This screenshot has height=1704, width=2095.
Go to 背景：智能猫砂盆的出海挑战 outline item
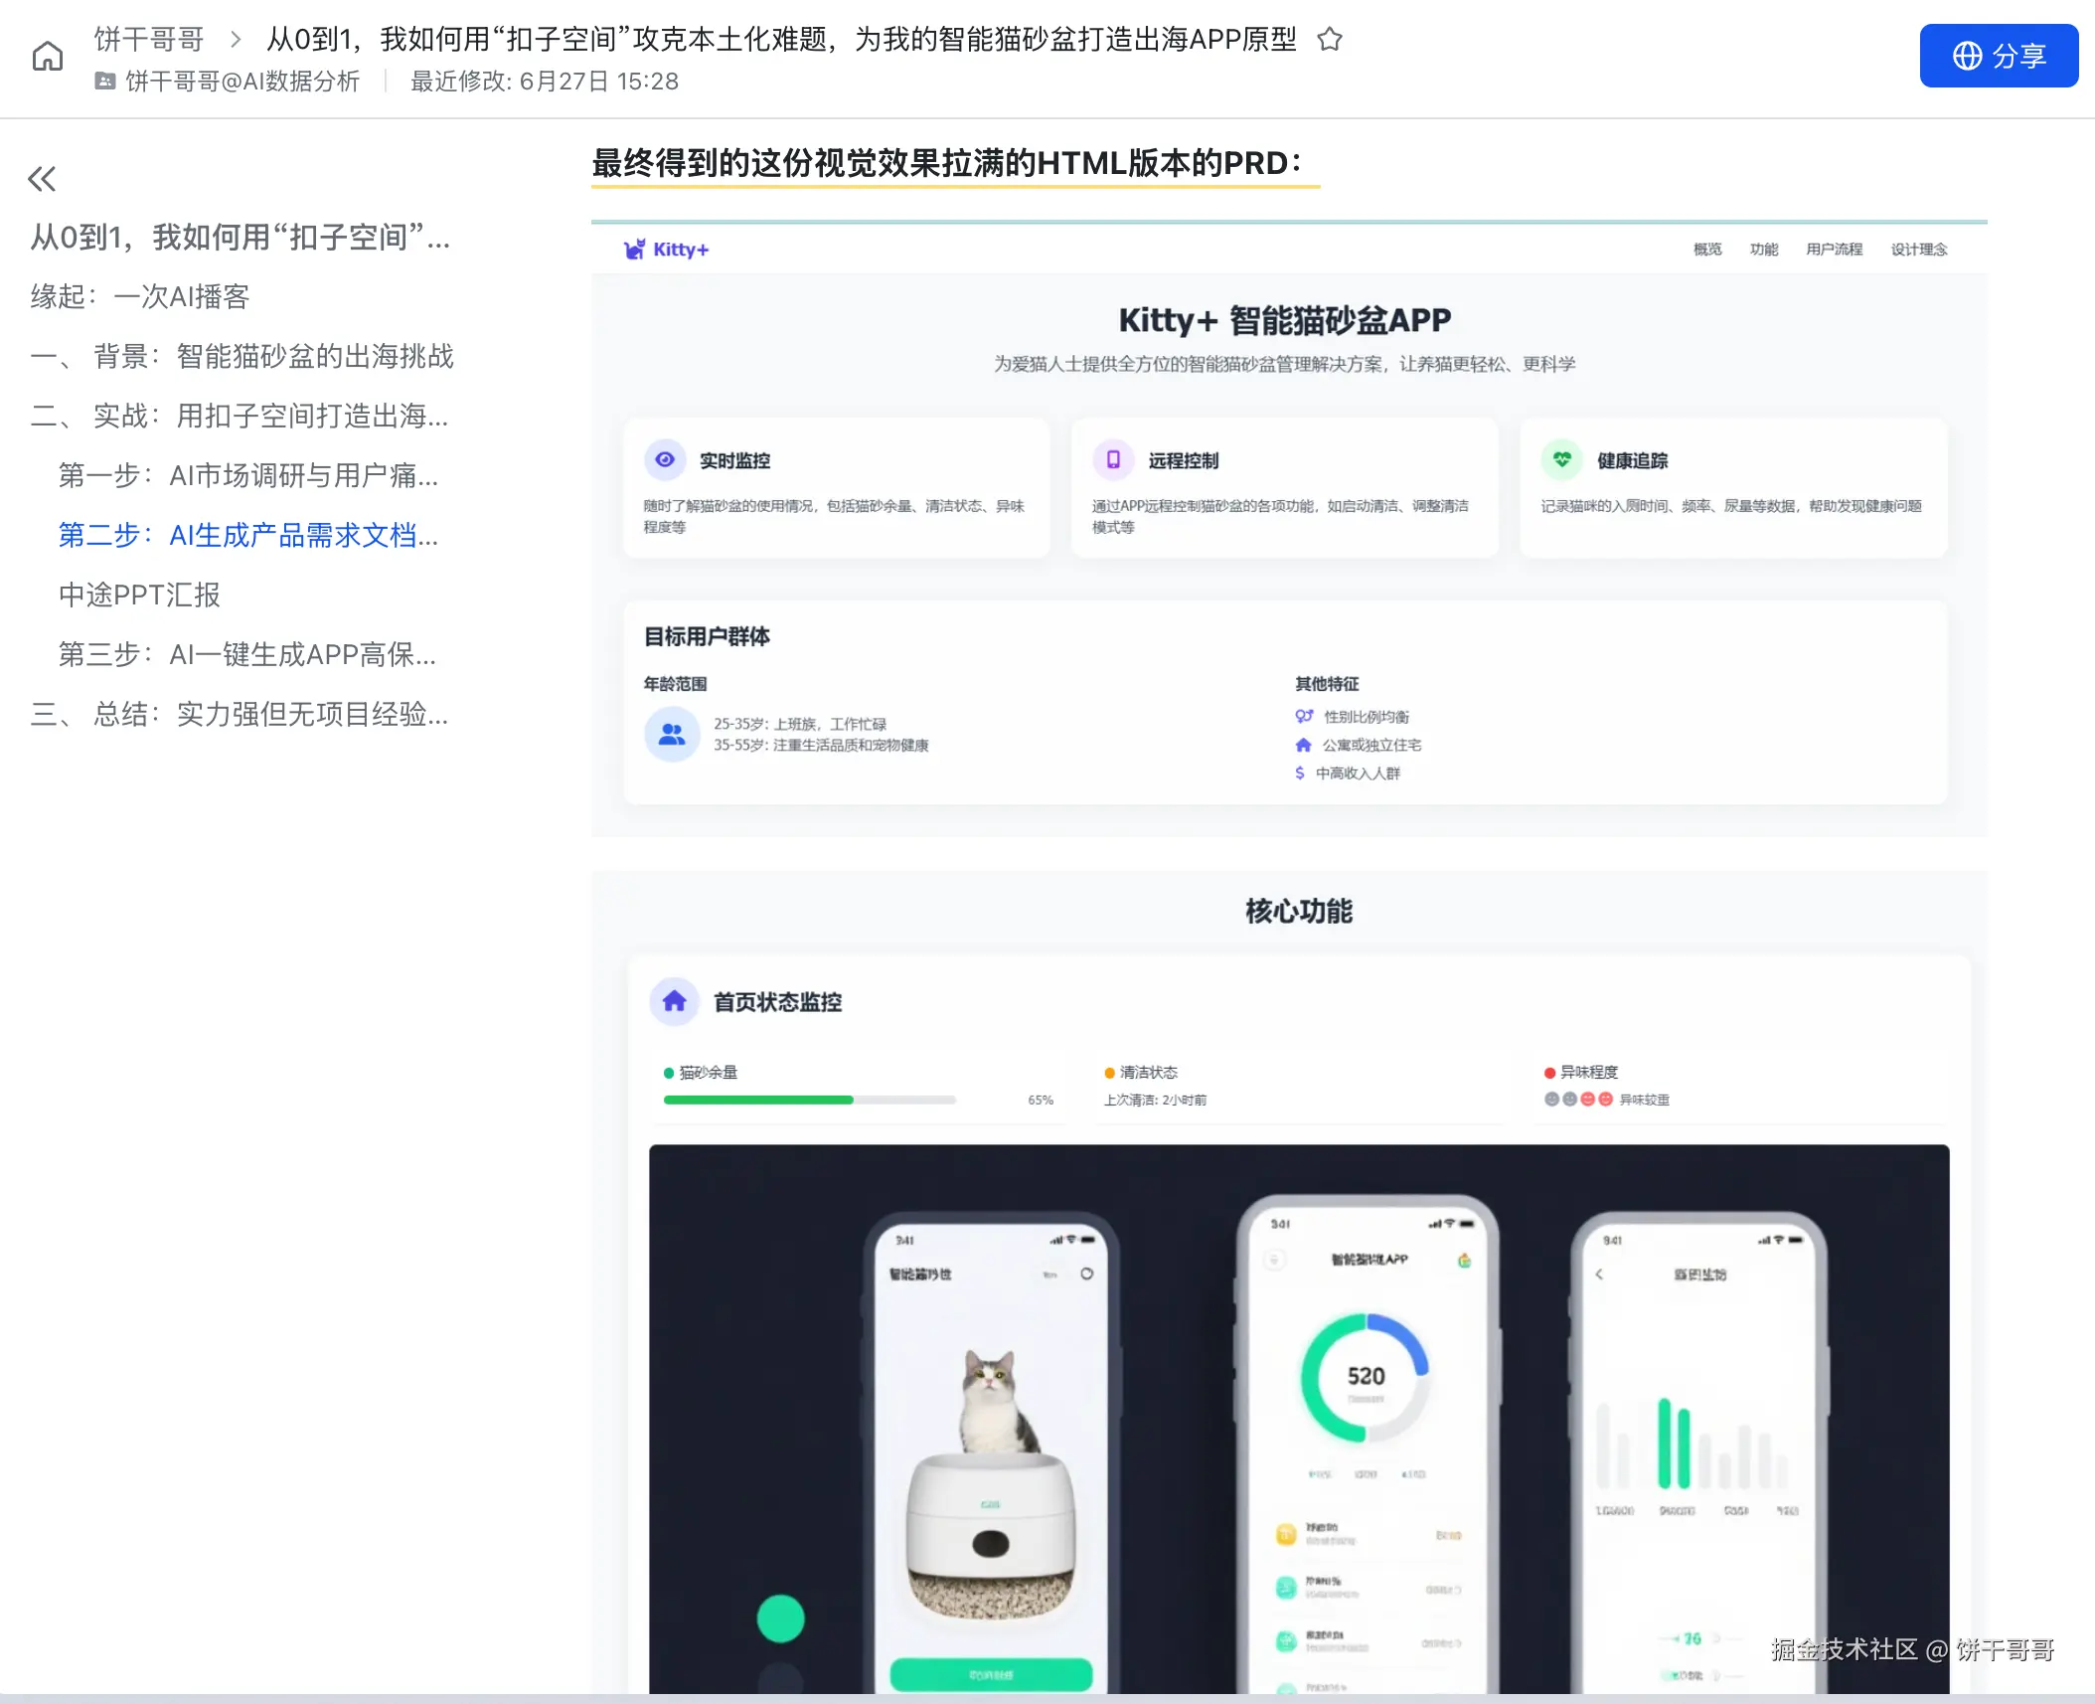[x=242, y=356]
